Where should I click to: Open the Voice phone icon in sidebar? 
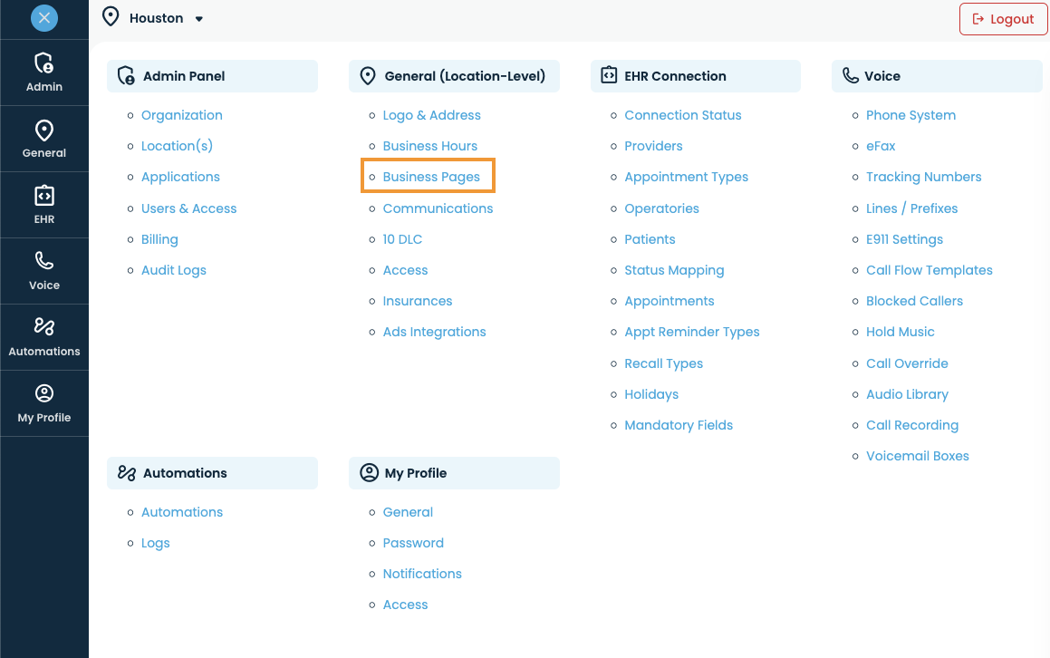click(44, 260)
